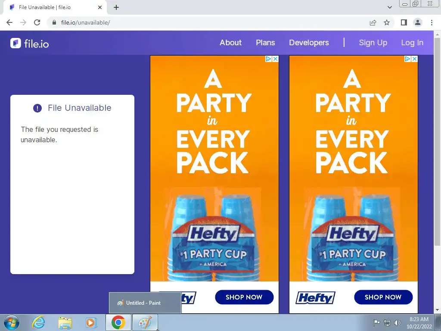This screenshot has height=331, width=441.
Task: Open Chrome three-dot menu
Action: click(x=432, y=22)
